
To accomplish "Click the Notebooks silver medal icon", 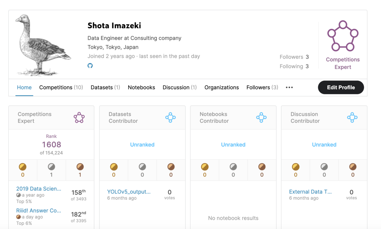I will pyautogui.click(x=233, y=167).
